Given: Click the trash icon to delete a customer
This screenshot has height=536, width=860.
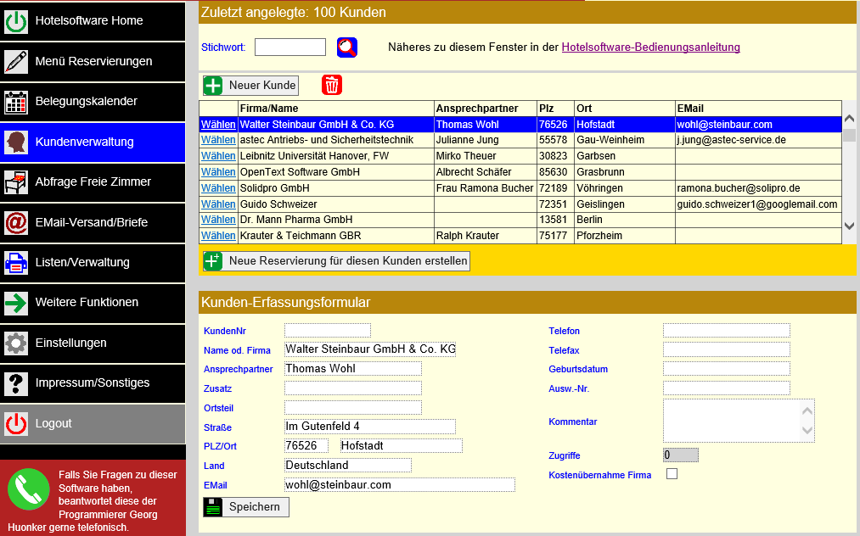Looking at the screenshot, I should (x=331, y=85).
